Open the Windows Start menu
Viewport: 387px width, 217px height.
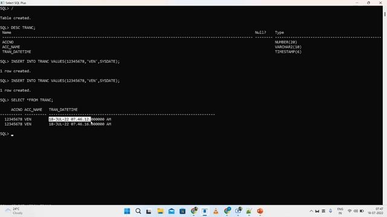(127, 211)
